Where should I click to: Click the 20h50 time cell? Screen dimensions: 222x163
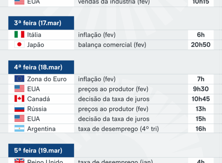(200, 45)
